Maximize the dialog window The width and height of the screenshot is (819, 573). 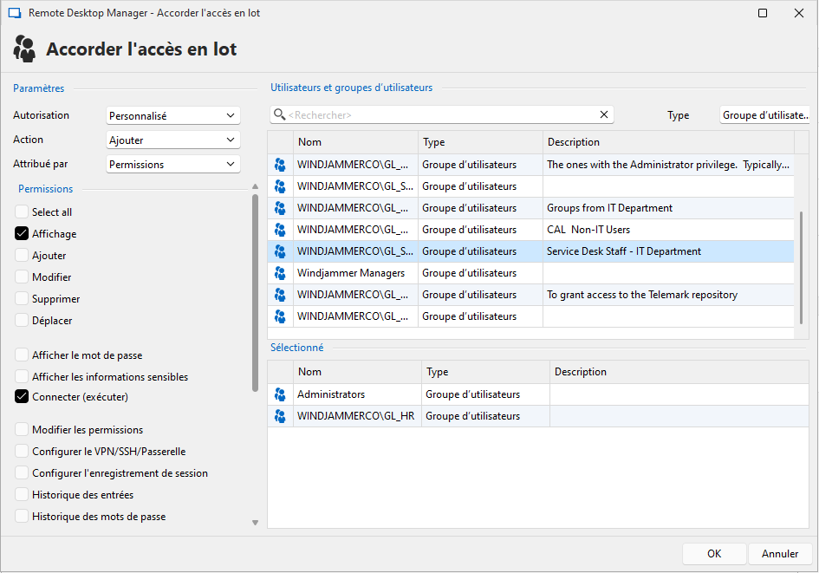763,13
